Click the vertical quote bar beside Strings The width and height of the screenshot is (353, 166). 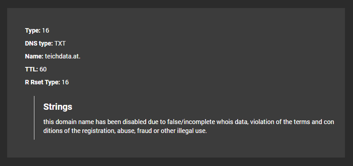click(x=34, y=118)
